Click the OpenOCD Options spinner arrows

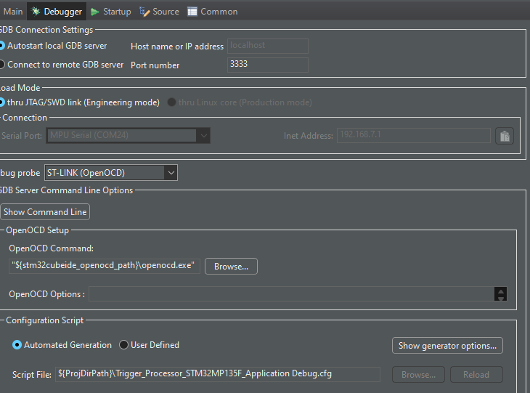(x=500, y=294)
